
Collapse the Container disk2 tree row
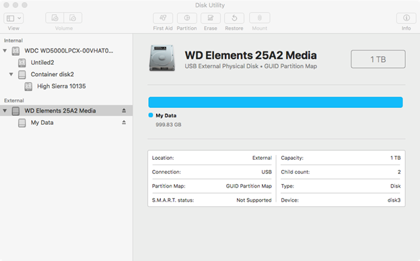pos(11,74)
